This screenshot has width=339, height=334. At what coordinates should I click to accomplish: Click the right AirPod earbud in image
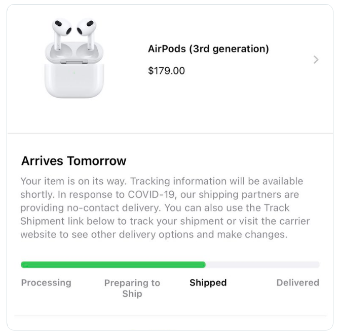[x=87, y=31]
